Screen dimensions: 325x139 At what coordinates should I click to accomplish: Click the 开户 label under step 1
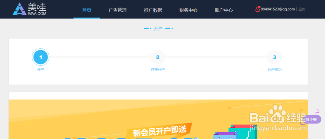click(41, 69)
